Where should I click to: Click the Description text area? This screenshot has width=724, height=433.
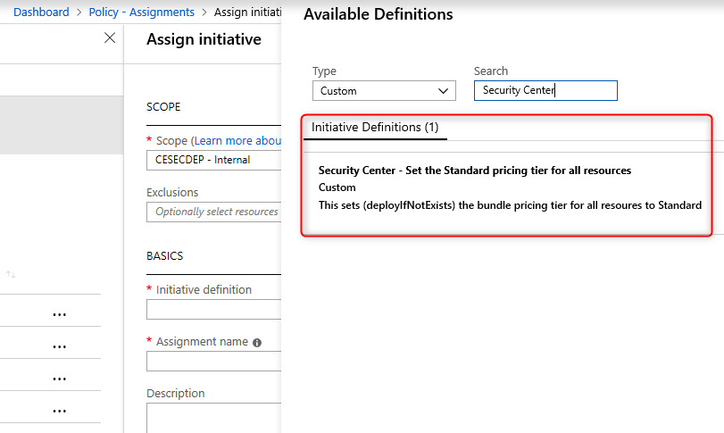[x=213, y=418]
